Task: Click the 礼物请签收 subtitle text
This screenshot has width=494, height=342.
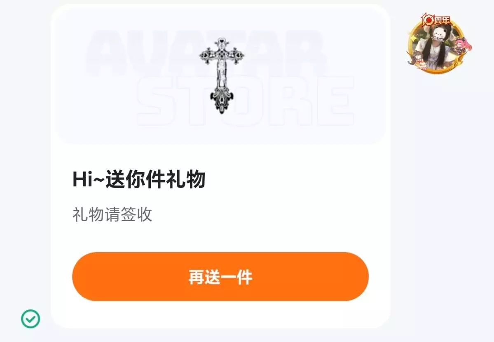Action: pyautogui.click(x=112, y=214)
